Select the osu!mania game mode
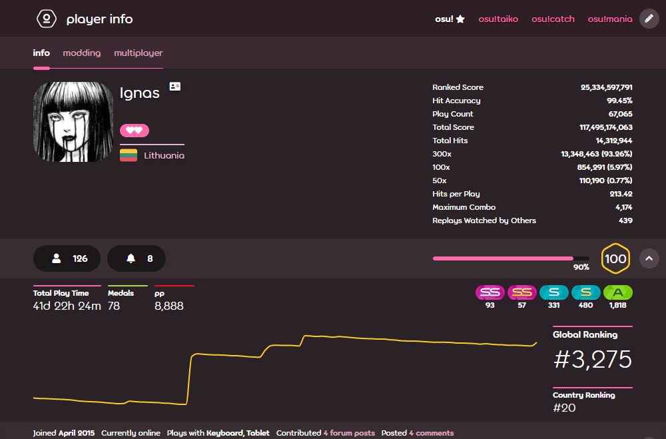Image resolution: width=666 pixels, height=439 pixels. 609,19
